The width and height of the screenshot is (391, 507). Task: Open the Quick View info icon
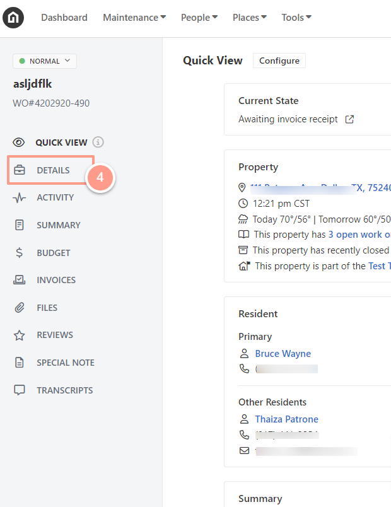click(x=98, y=142)
